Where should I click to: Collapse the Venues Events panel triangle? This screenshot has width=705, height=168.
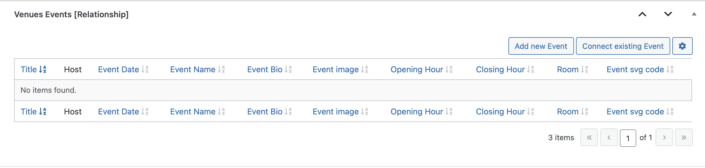694,14
